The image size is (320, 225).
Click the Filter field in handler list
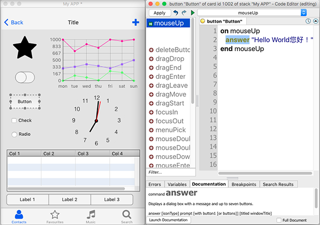point(171,172)
